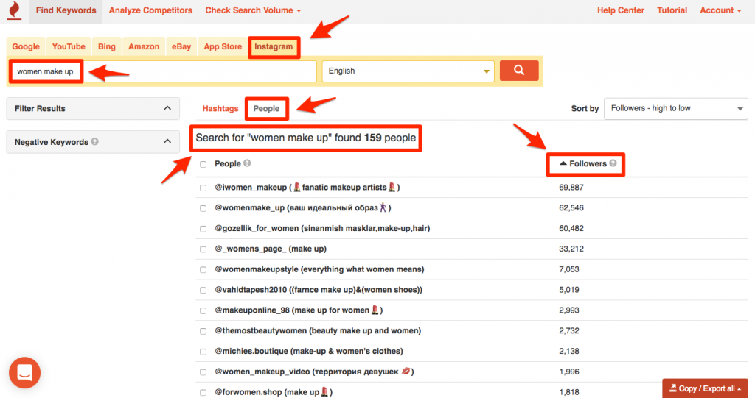
Task: Check the @makeuponline_98 row checkbox
Action: (x=203, y=311)
